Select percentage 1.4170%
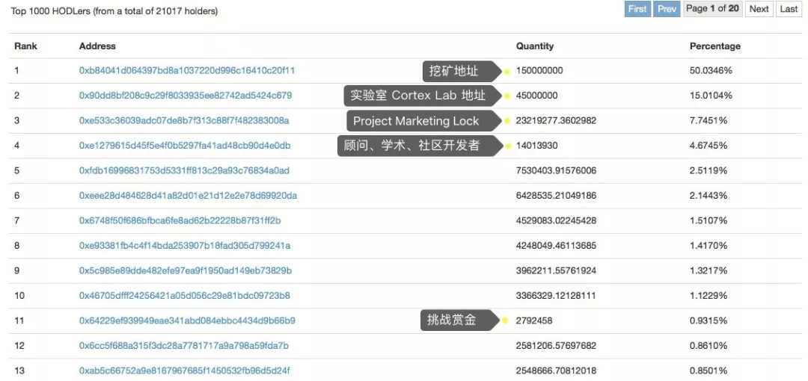The width and height of the screenshot is (808, 381). (x=708, y=246)
